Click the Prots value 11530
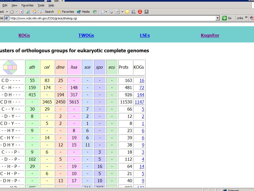Image resolution: width=254 pixels, height=191 pixels. point(126,102)
